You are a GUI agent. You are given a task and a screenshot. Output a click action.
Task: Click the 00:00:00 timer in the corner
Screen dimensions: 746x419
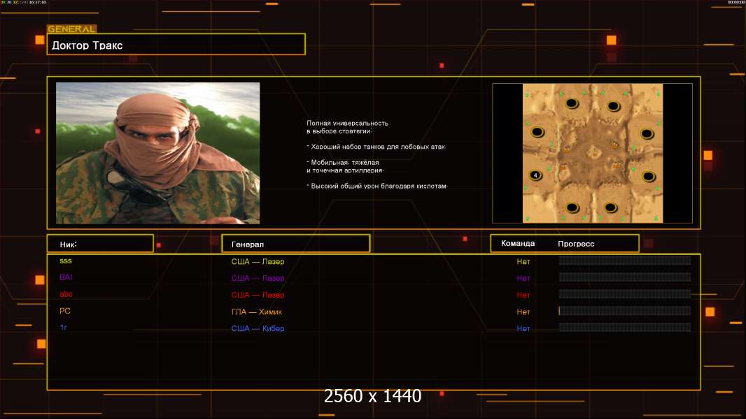735,3
